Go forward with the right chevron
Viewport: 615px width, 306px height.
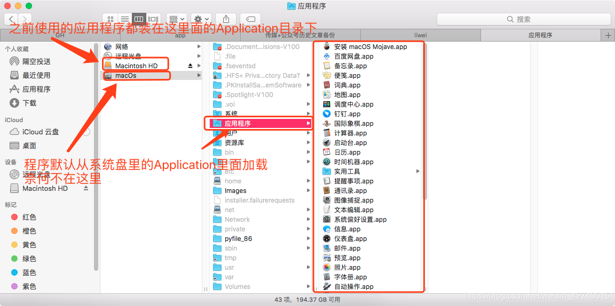(x=25, y=19)
